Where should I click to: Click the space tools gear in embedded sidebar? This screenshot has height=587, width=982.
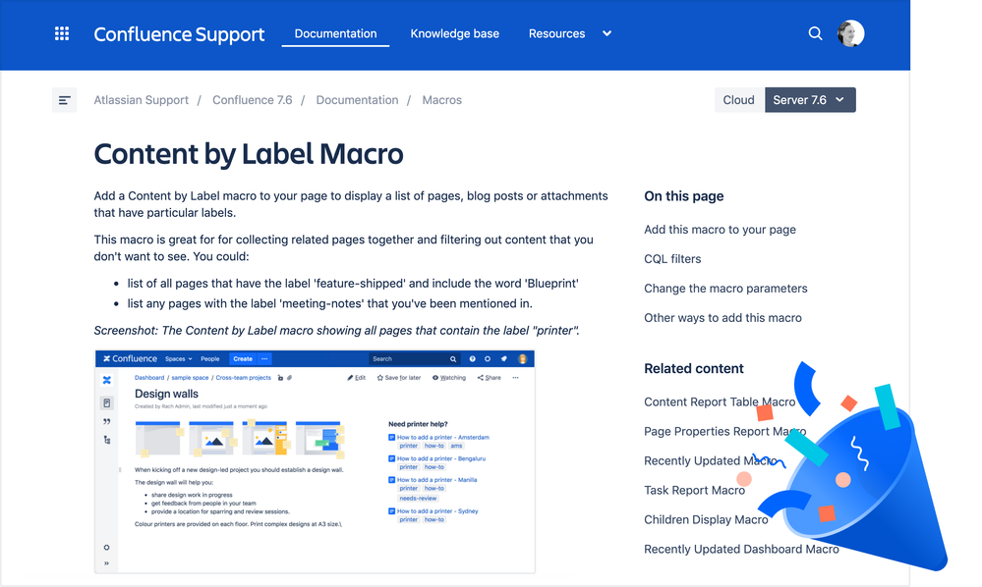click(x=106, y=548)
